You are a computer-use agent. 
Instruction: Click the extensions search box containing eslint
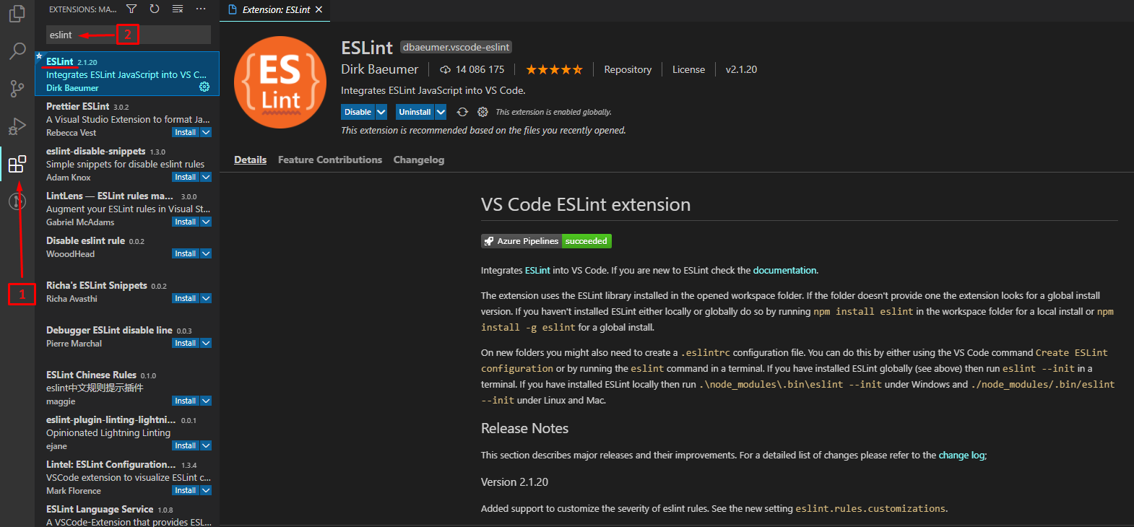(x=129, y=35)
